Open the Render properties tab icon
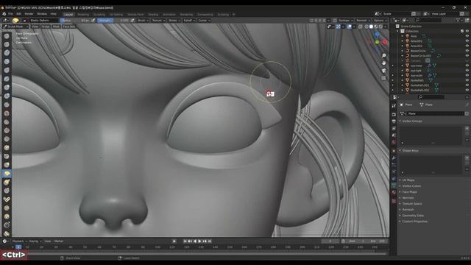The image size is (471, 265). pos(394,114)
